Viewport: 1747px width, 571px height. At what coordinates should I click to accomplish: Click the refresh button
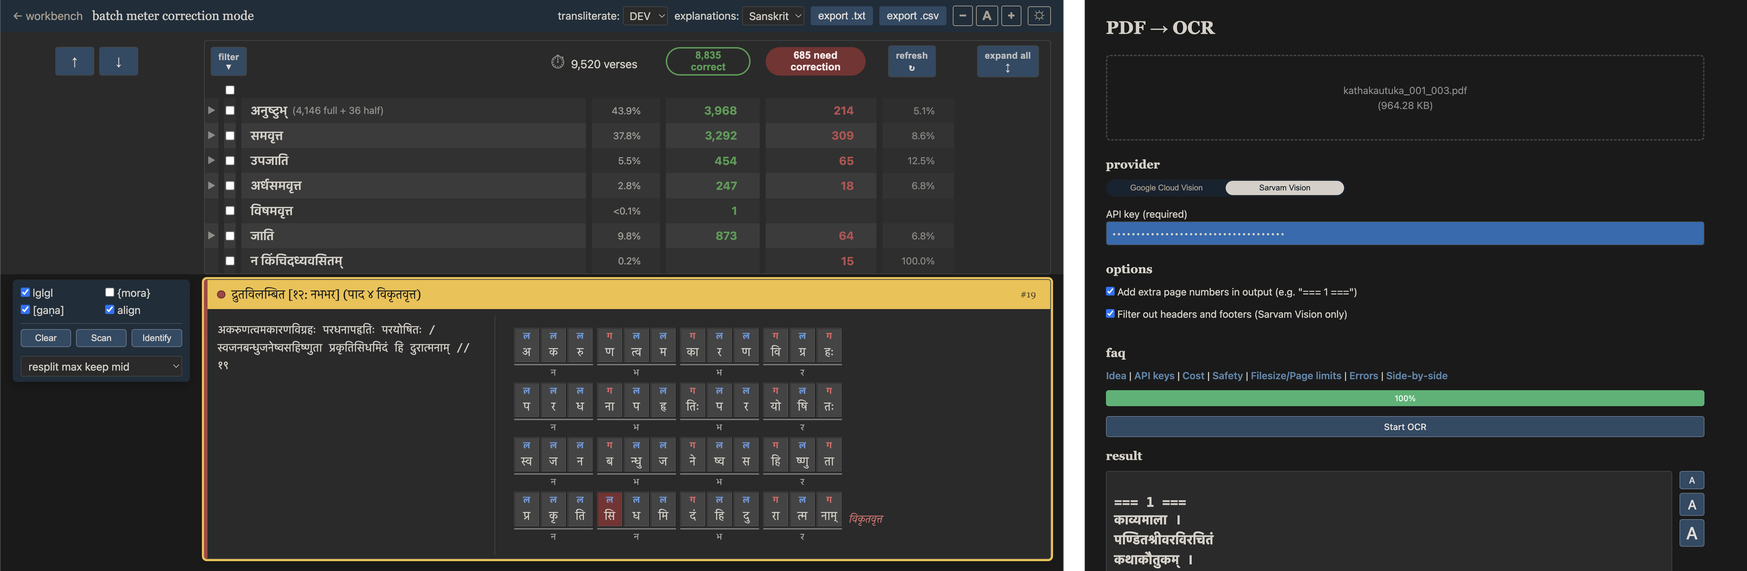tap(911, 61)
